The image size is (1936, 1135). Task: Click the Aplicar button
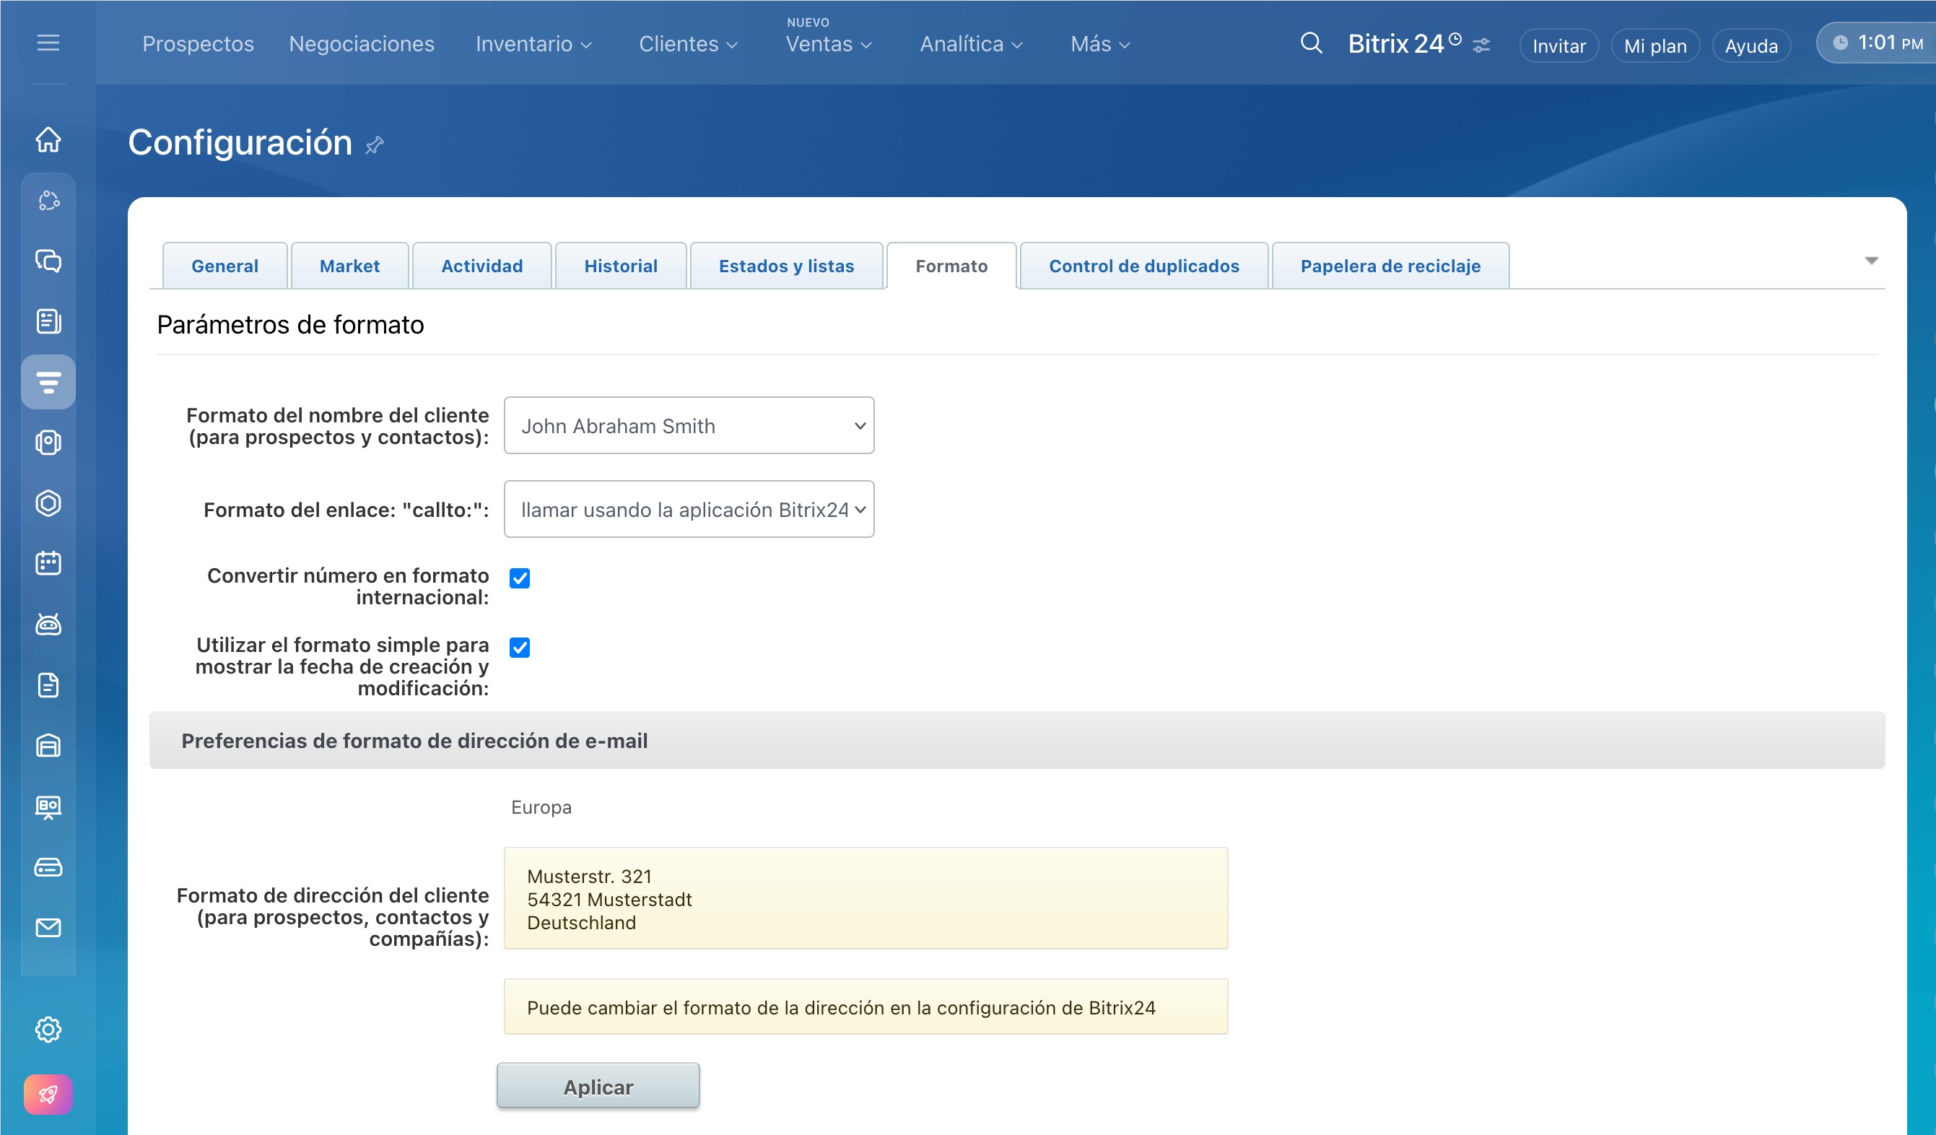pos(598,1086)
